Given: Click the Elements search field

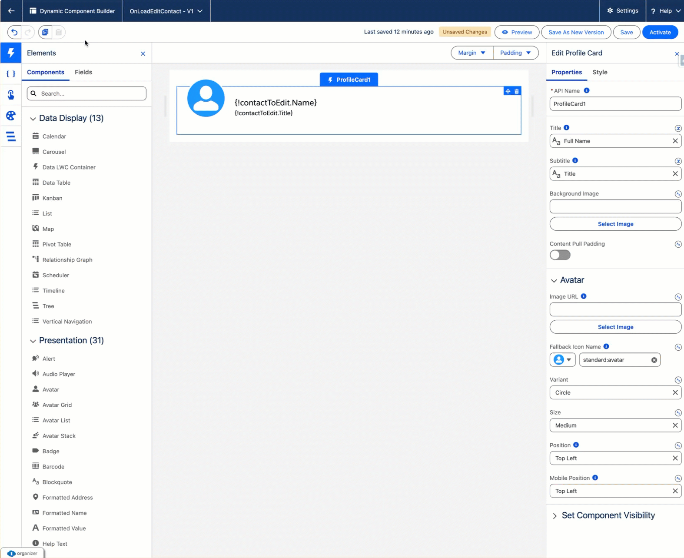Looking at the screenshot, I should tap(87, 93).
